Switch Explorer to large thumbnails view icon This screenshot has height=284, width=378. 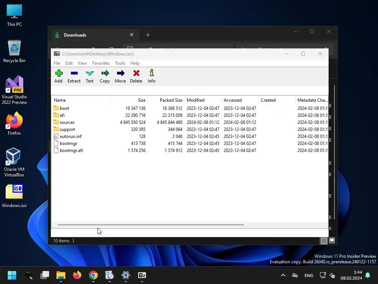pyautogui.click(x=332, y=240)
